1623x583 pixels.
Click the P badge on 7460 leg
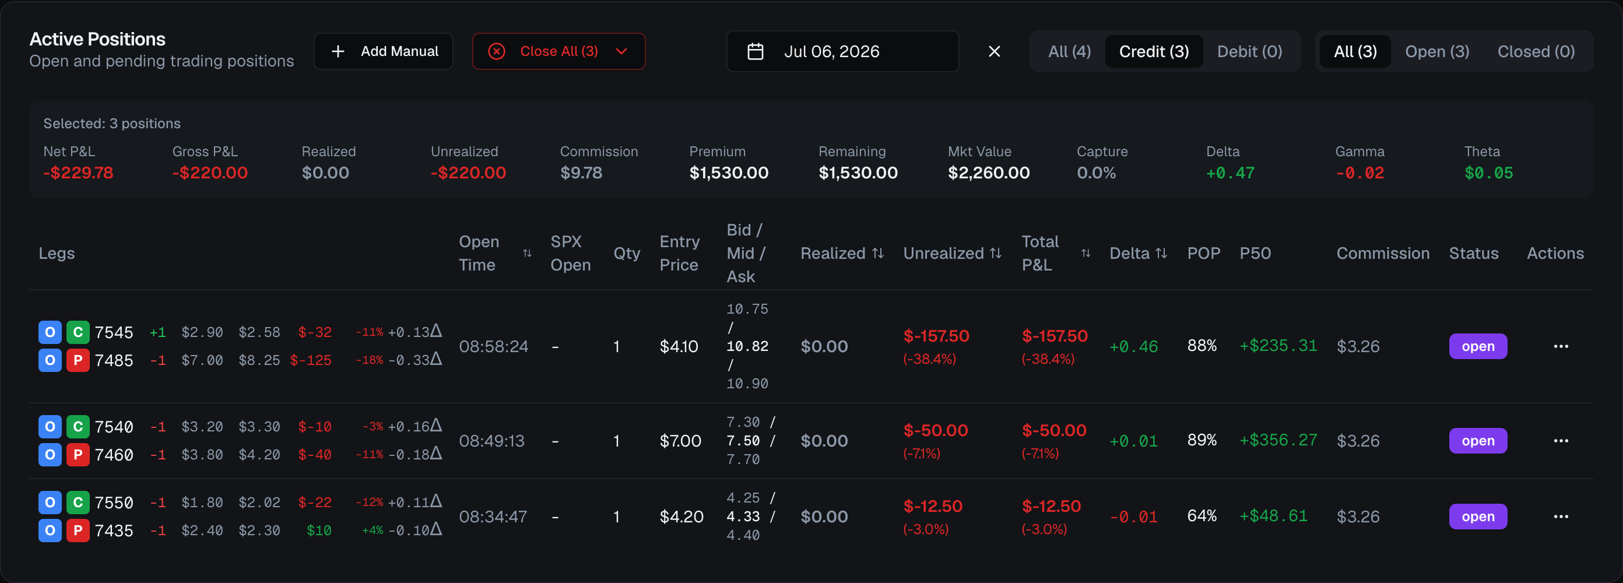pos(78,455)
